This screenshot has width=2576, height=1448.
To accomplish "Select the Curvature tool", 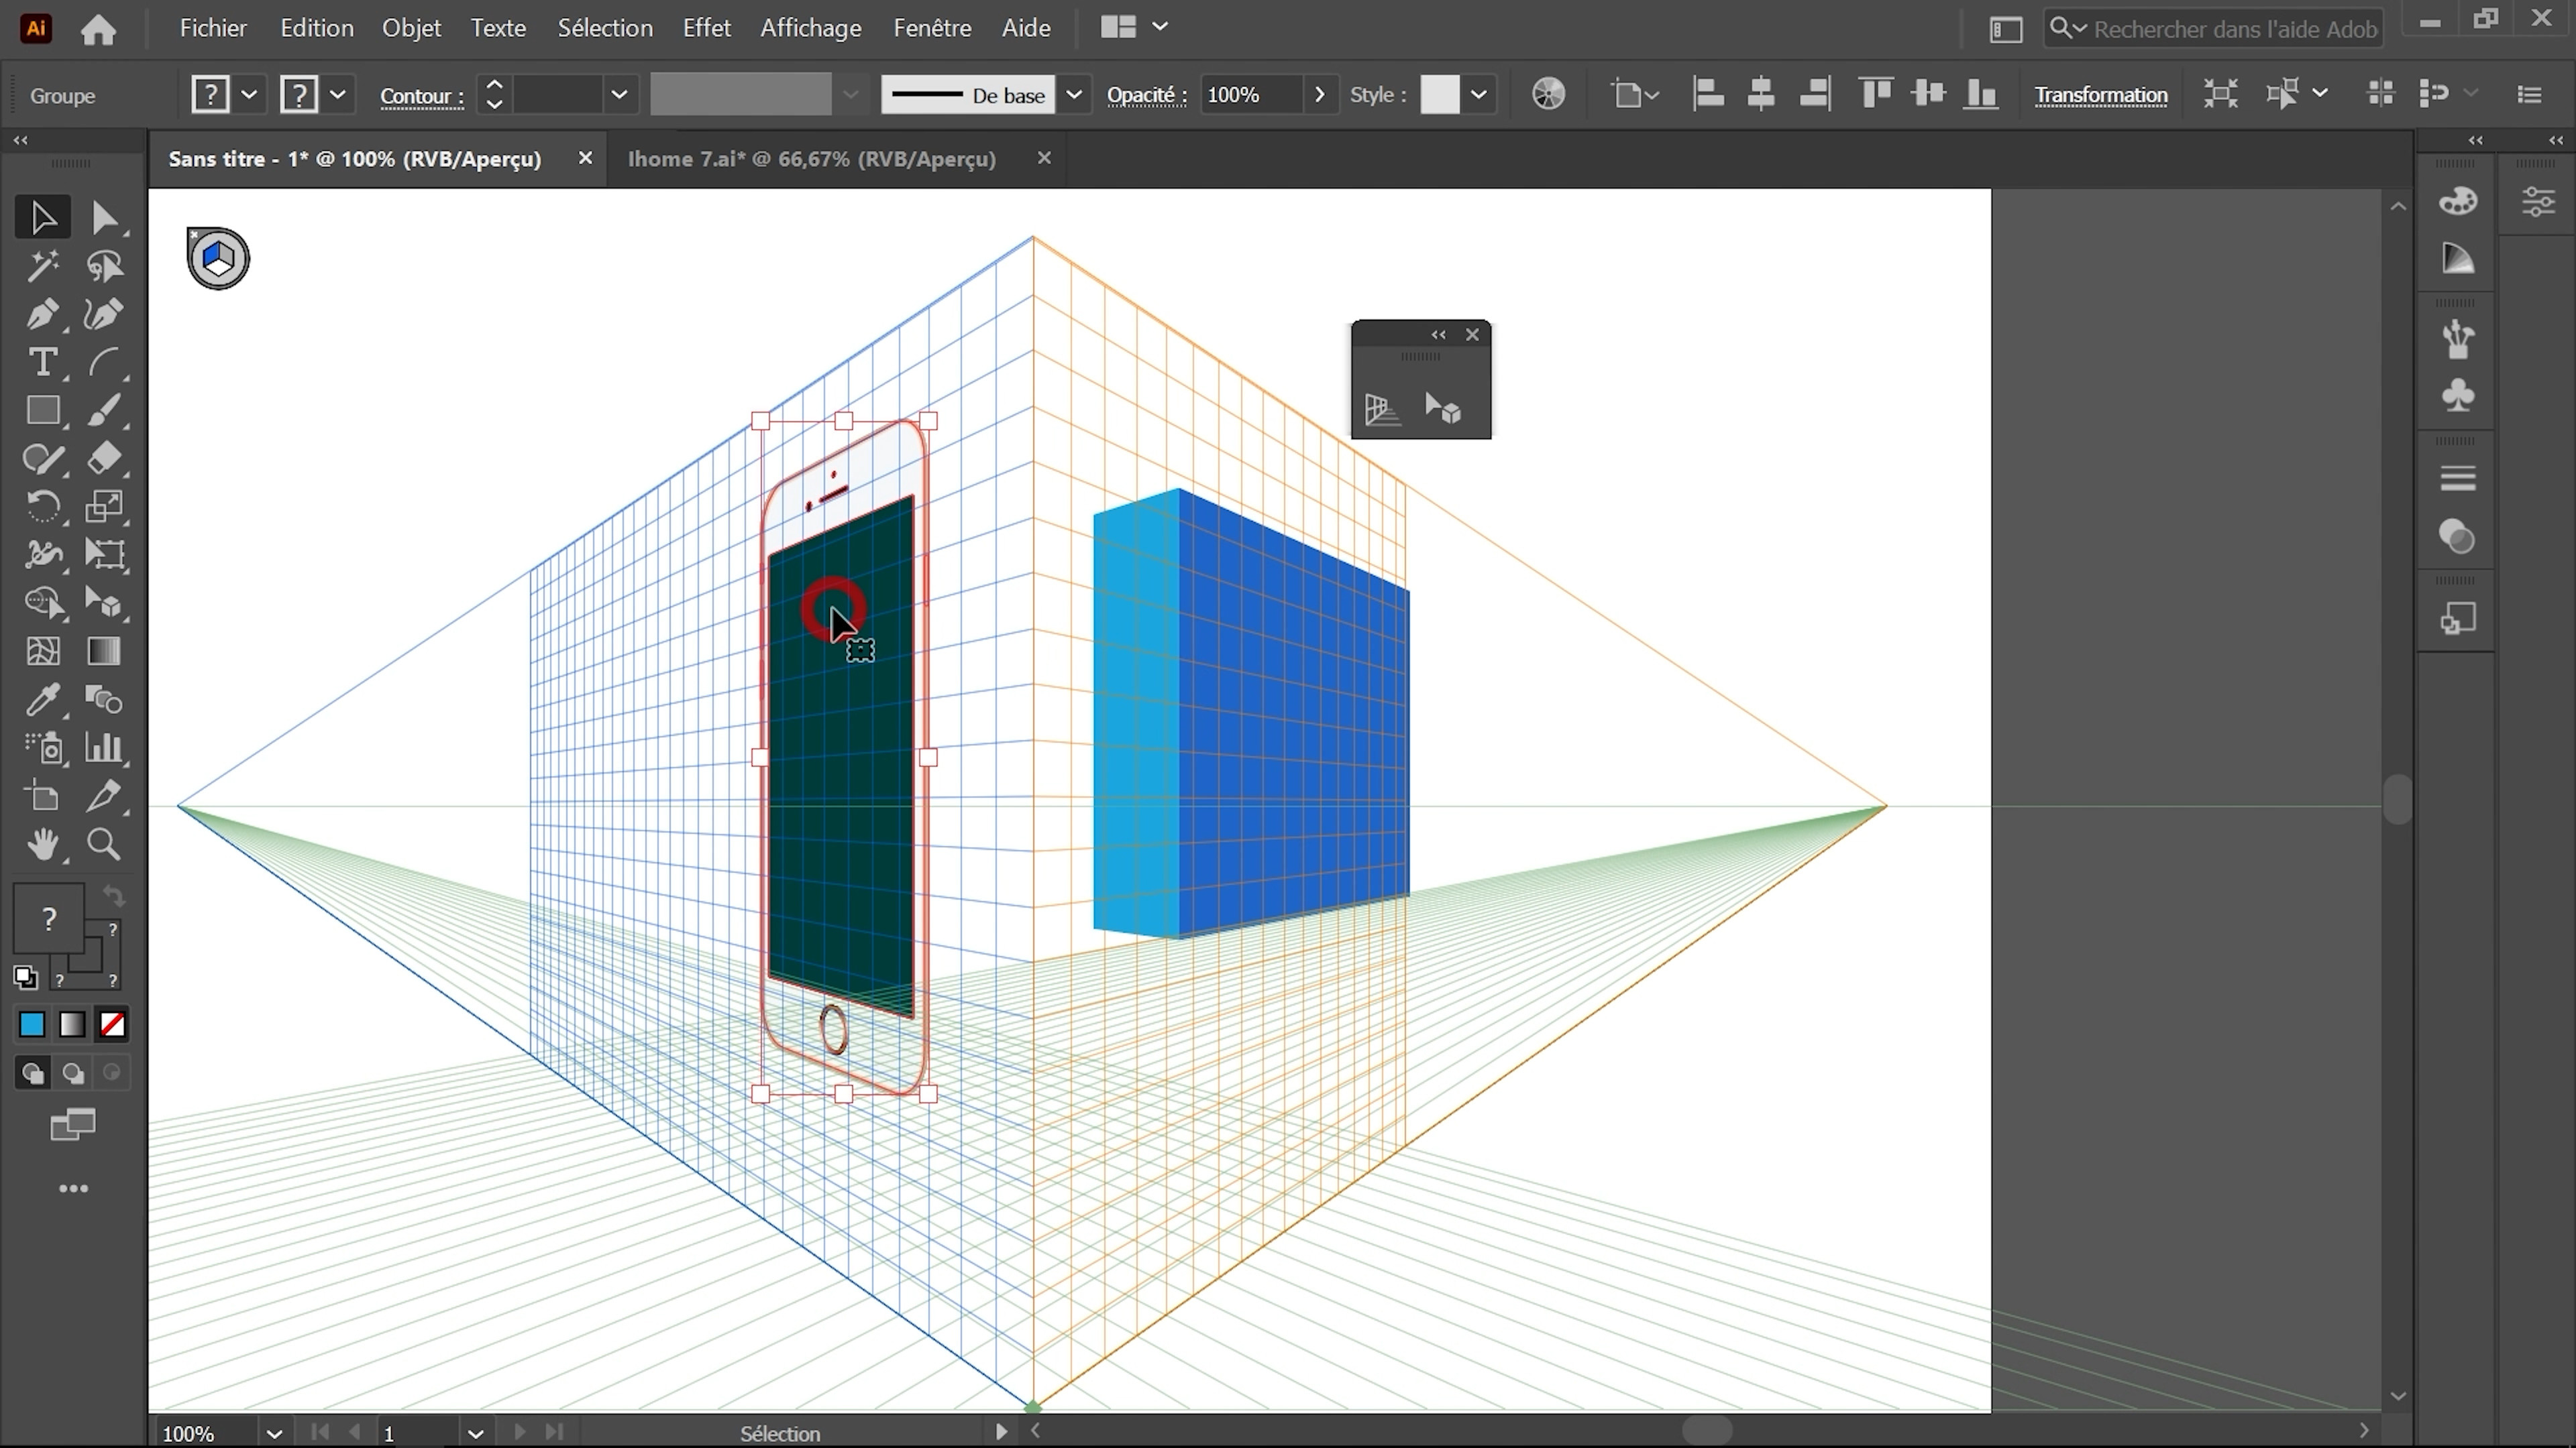I will (104, 314).
